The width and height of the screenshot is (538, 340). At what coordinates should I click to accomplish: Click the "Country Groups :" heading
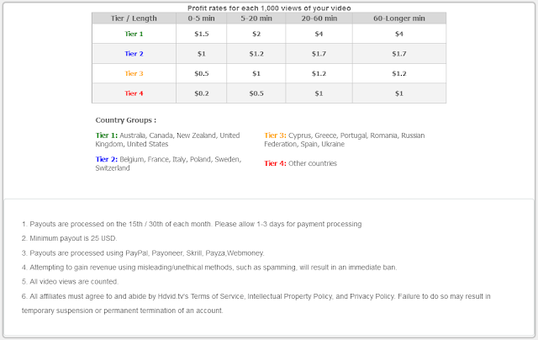tap(126, 120)
